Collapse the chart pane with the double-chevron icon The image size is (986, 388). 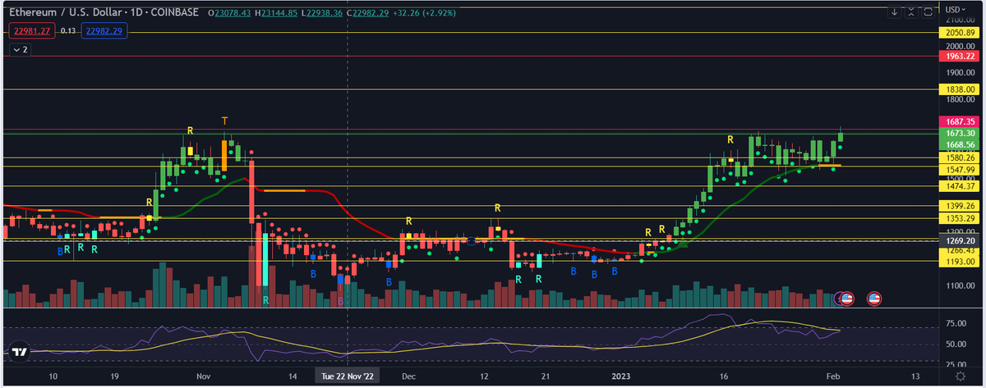(x=911, y=11)
